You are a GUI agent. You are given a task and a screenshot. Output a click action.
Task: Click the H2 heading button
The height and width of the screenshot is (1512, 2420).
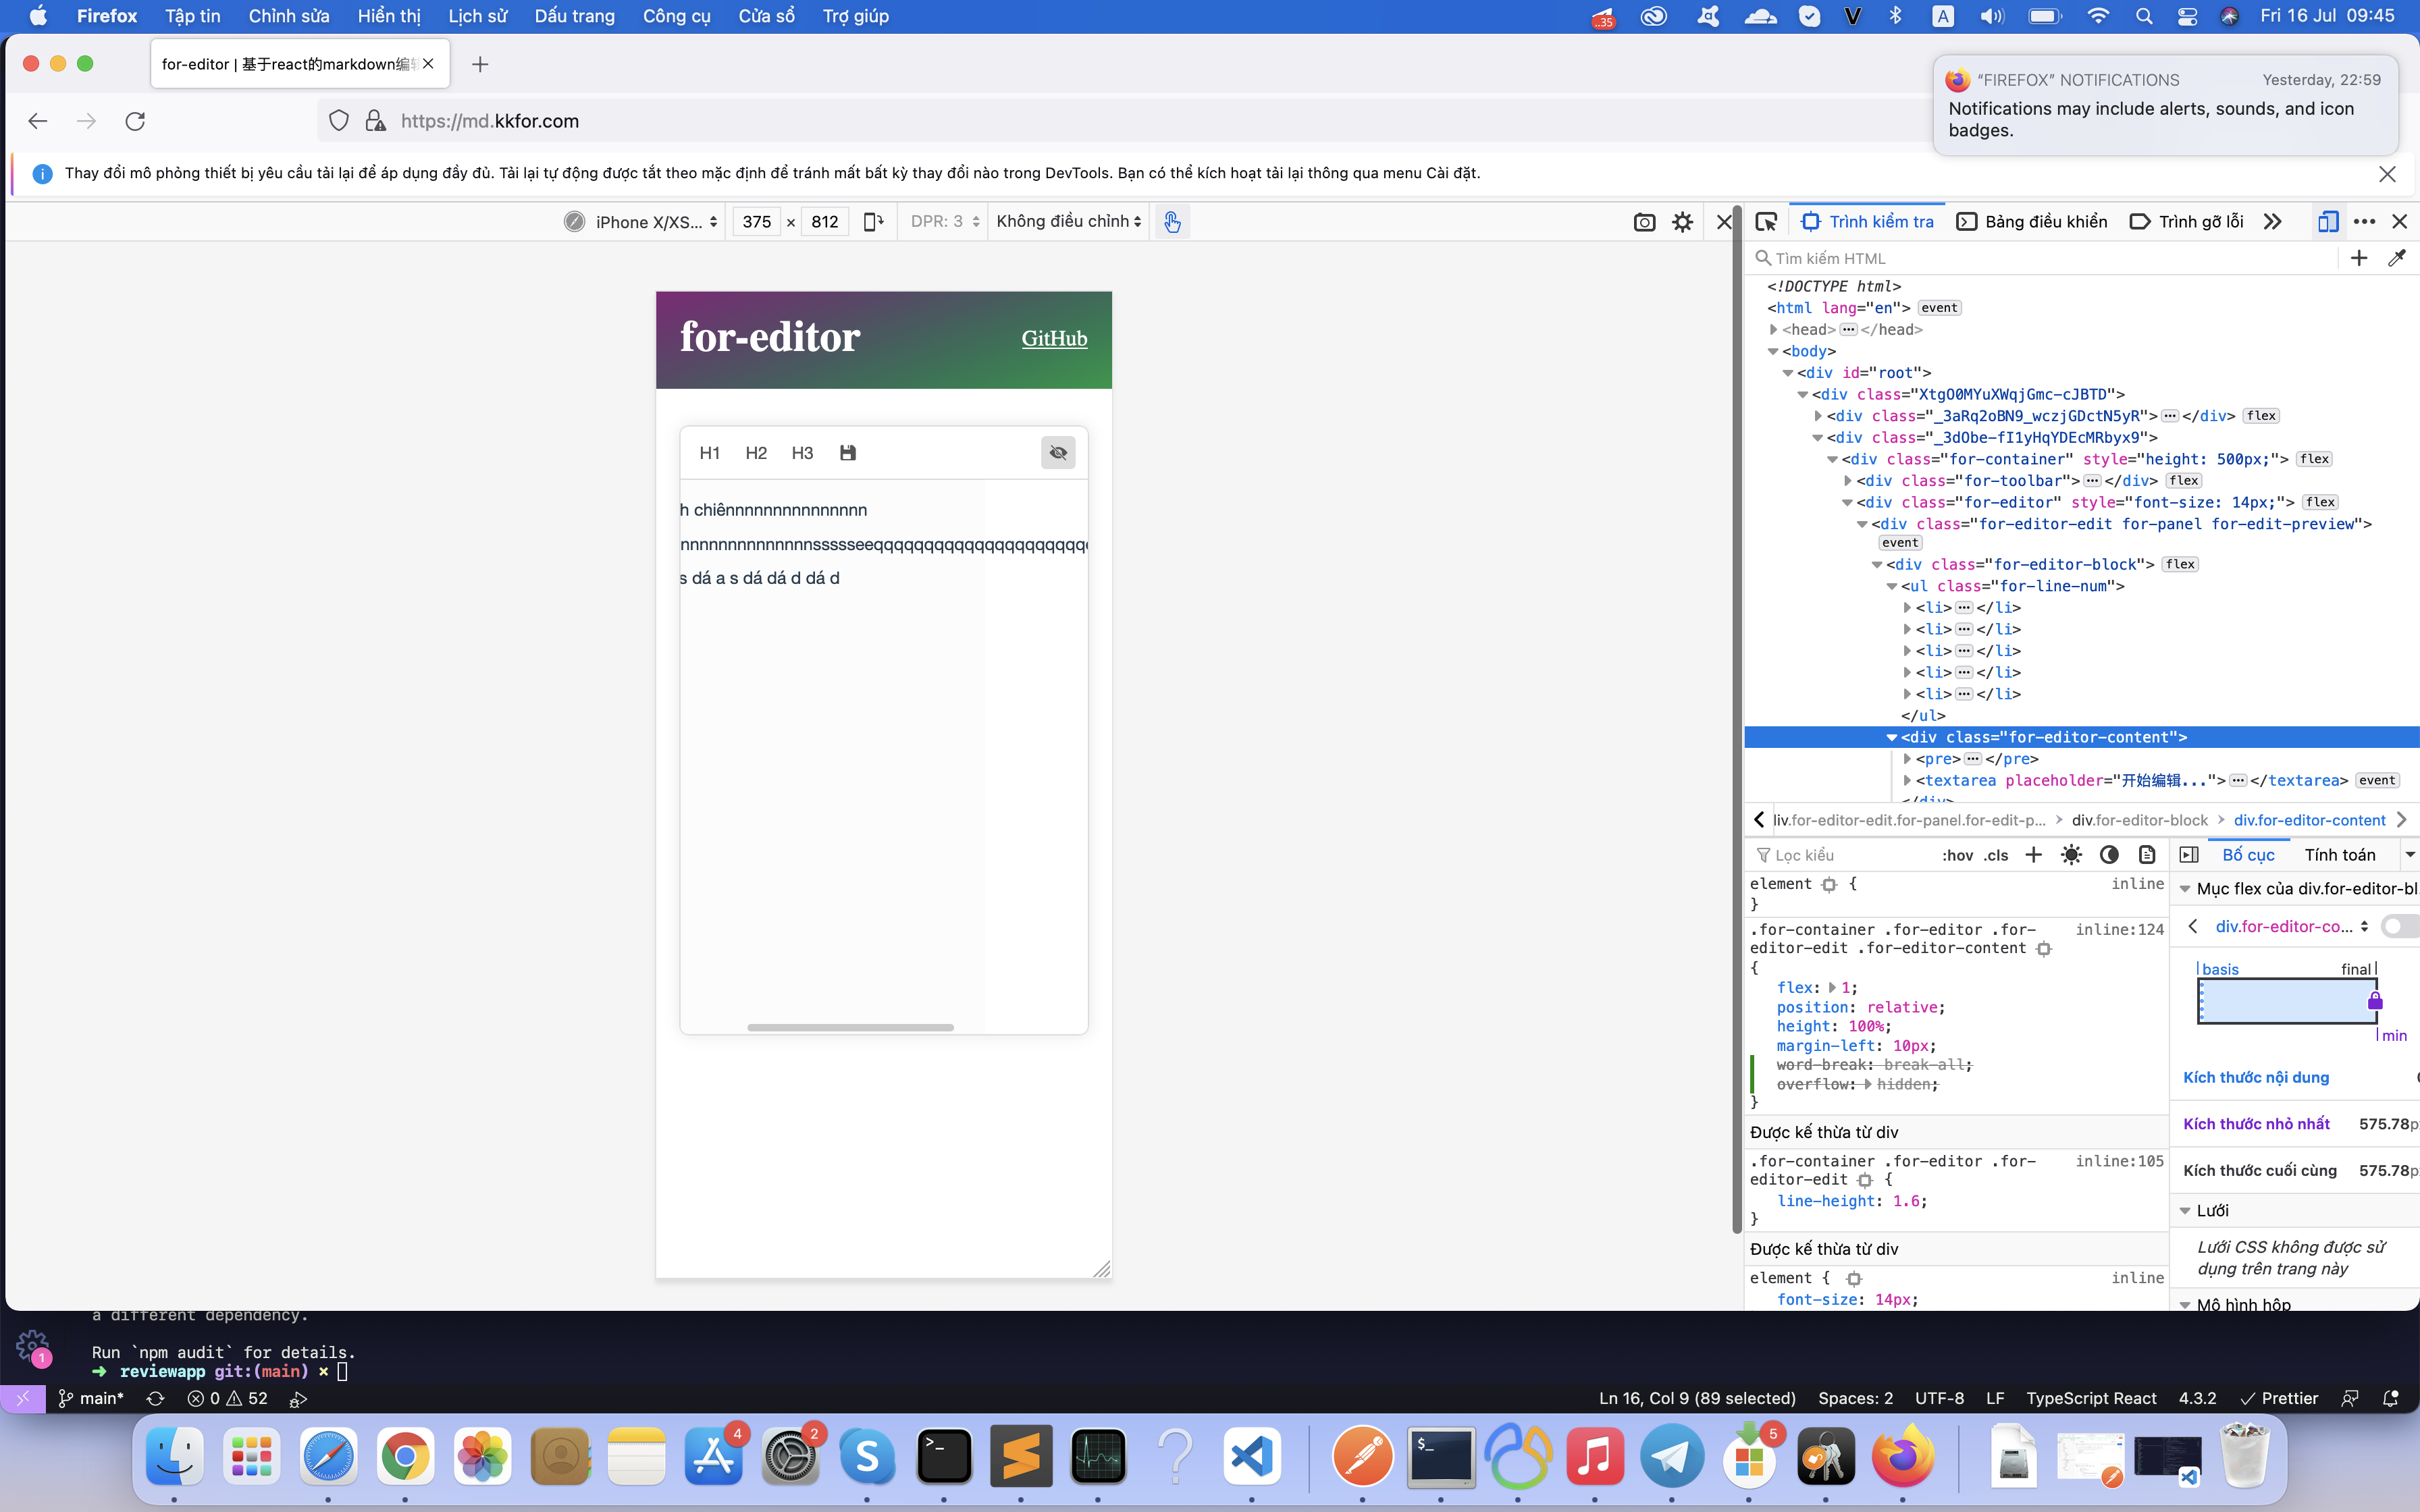756,453
